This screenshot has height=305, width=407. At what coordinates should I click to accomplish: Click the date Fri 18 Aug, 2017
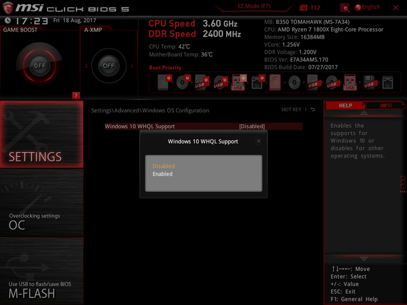tap(75, 20)
